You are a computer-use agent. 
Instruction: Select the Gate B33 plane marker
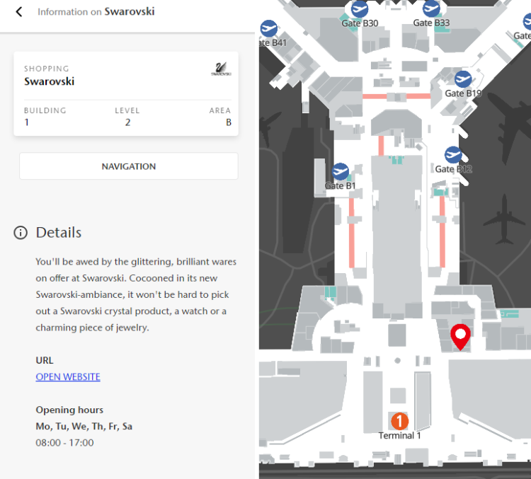point(431,8)
